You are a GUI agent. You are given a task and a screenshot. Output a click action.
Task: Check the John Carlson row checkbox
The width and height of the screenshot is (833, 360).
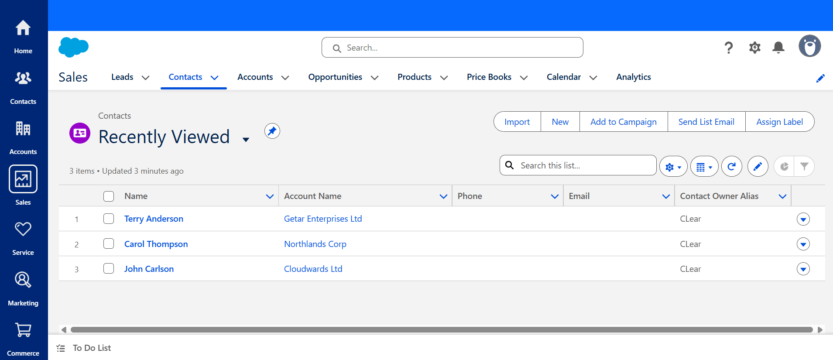point(109,268)
